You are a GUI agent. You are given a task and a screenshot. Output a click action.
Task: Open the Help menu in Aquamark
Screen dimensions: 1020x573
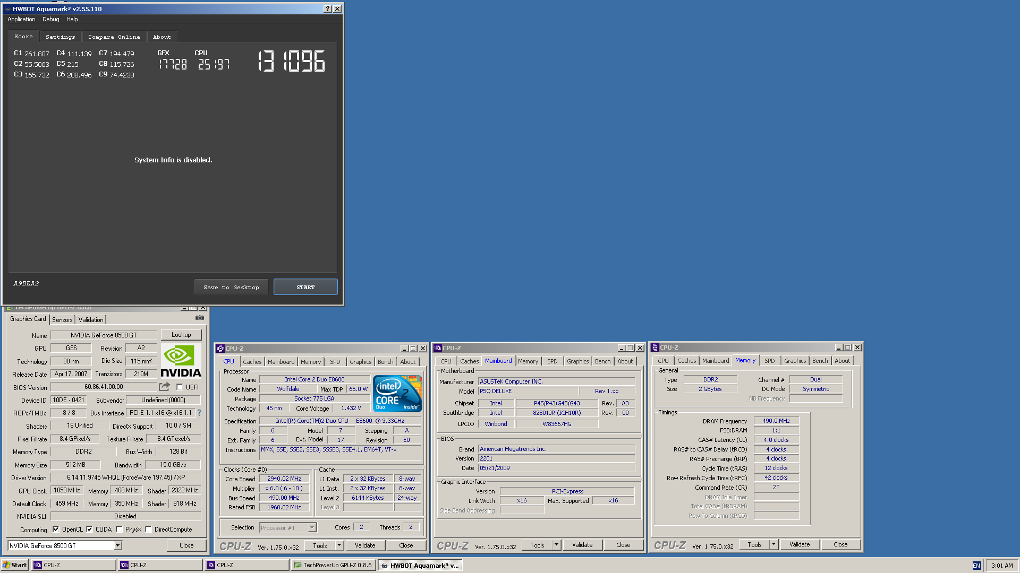coord(72,19)
